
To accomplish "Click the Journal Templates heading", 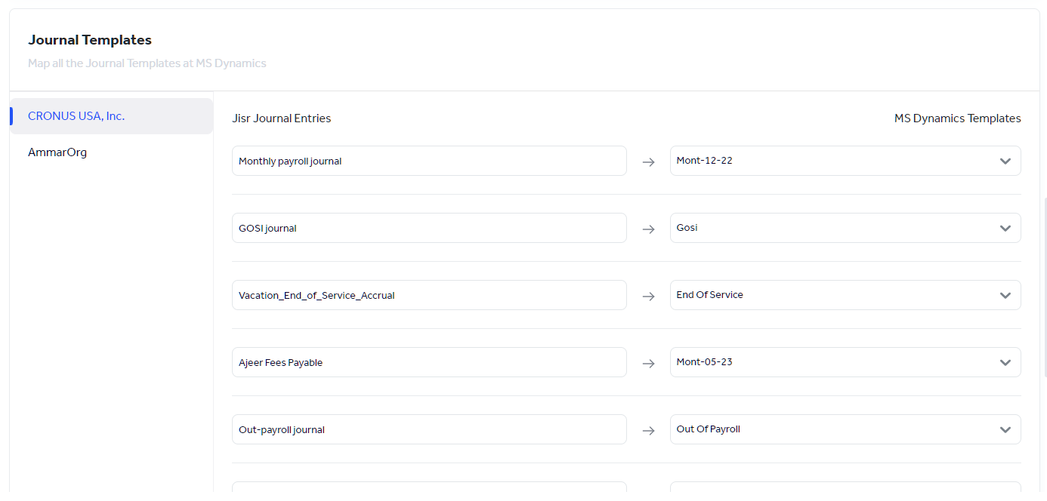I will 89,40.
